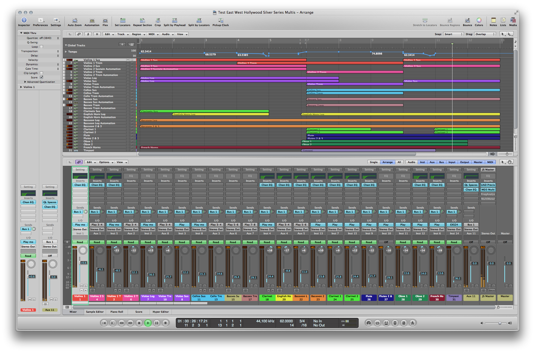Click the Single mixer view button
This screenshot has height=353, width=535.
[373, 162]
